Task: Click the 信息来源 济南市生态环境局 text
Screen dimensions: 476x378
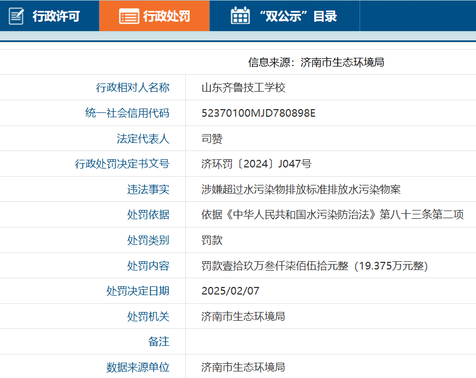Action: (x=316, y=62)
